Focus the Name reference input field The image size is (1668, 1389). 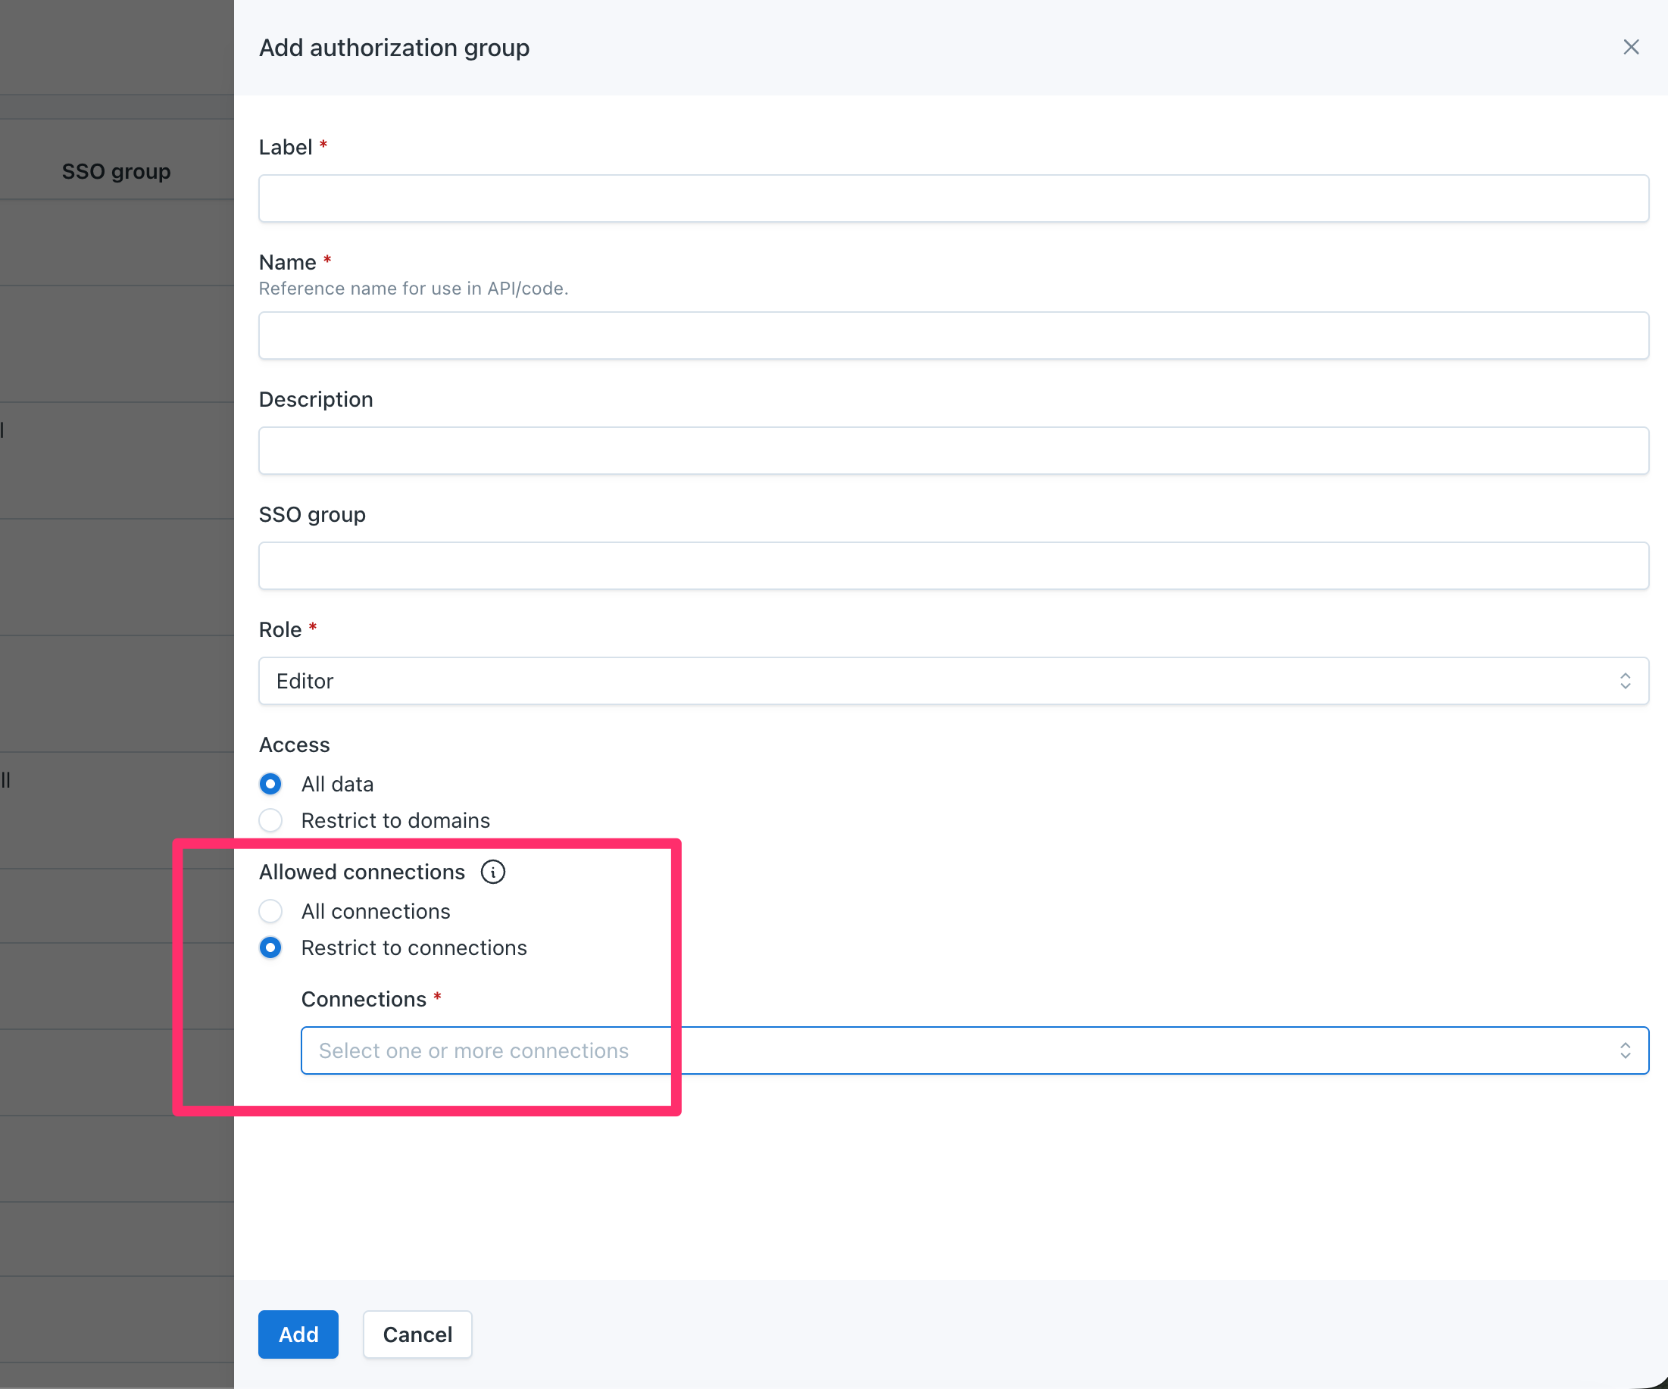[953, 336]
